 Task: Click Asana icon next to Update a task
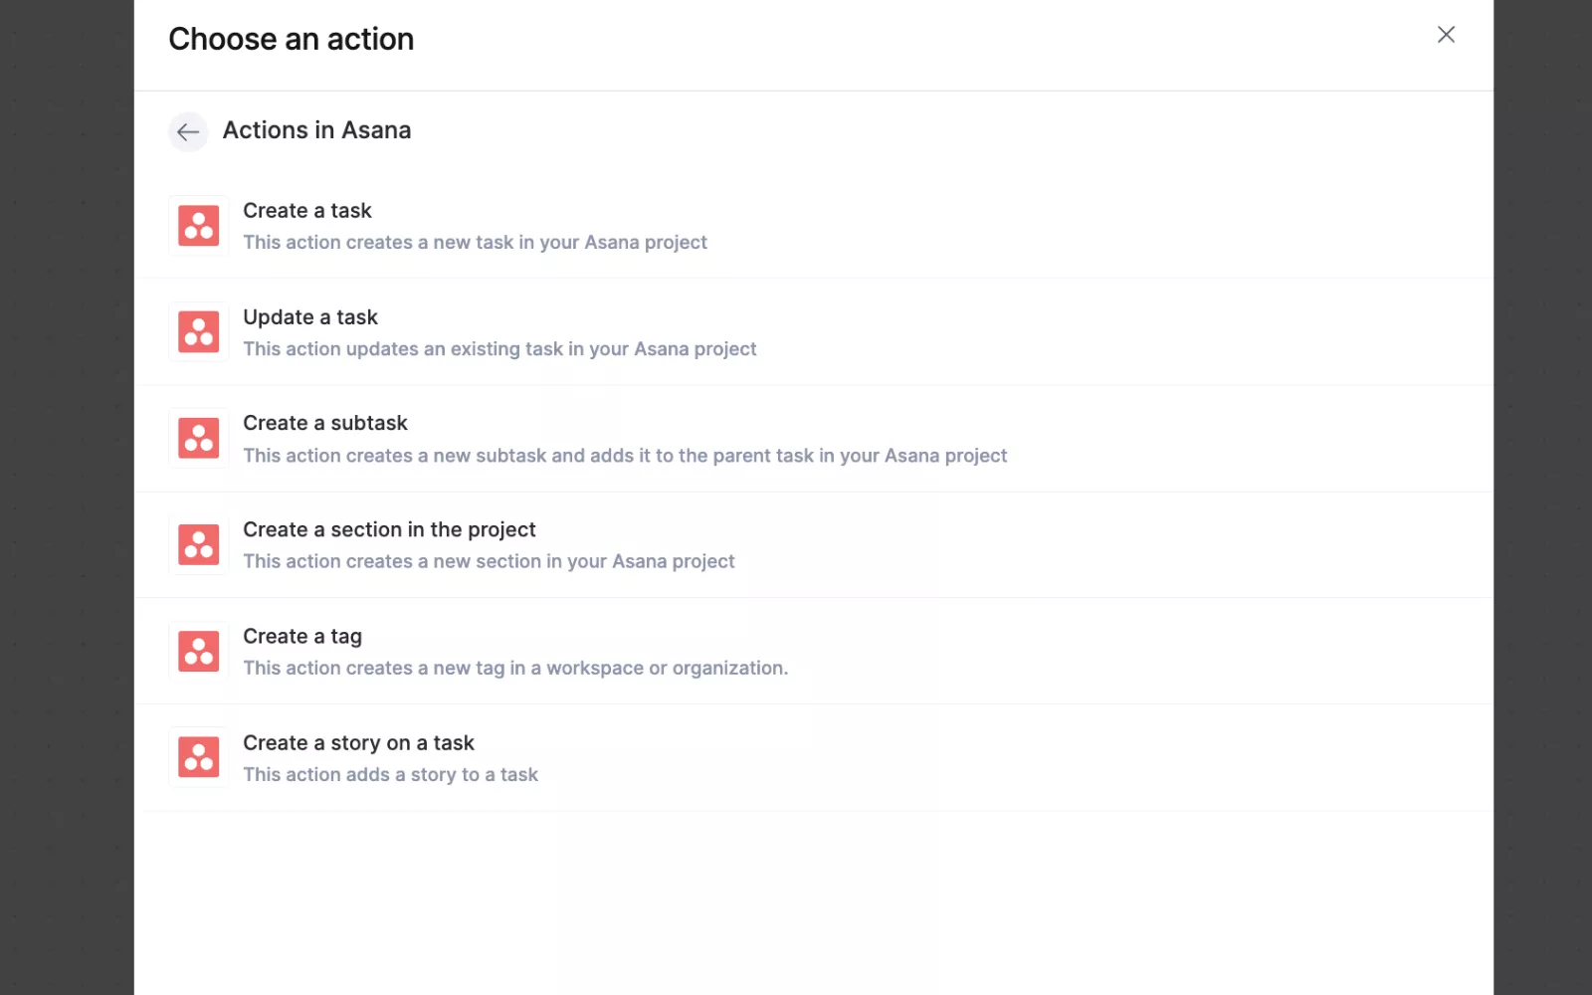(199, 332)
